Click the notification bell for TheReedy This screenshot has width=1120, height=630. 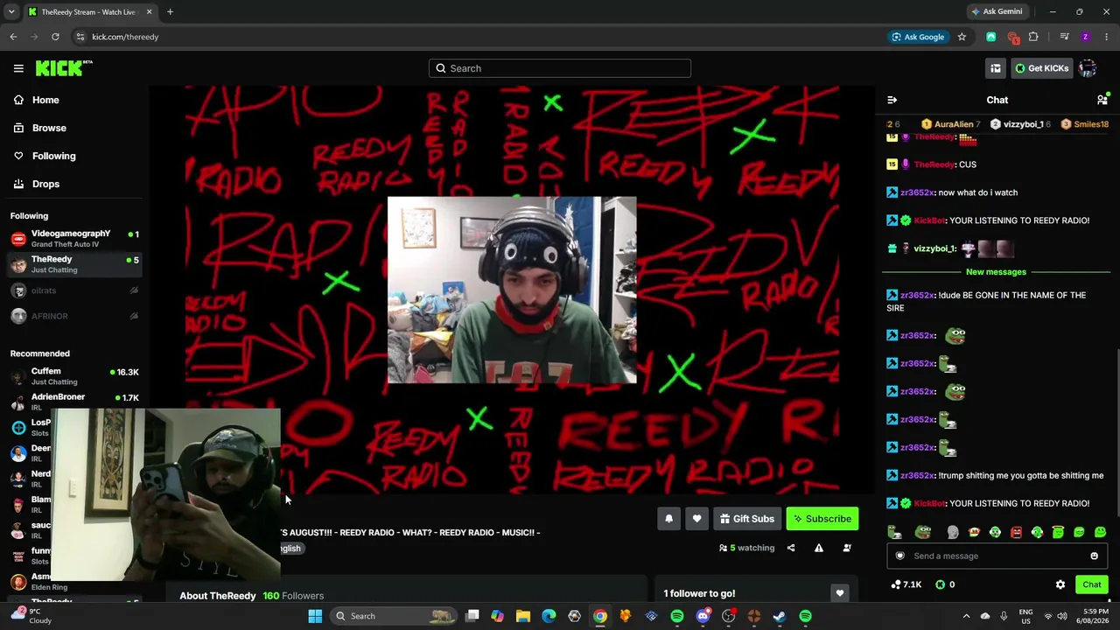pyautogui.click(x=668, y=519)
